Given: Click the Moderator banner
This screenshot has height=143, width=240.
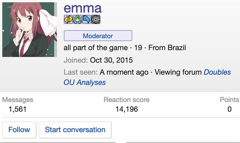Looking at the screenshot, I should [98, 36].
